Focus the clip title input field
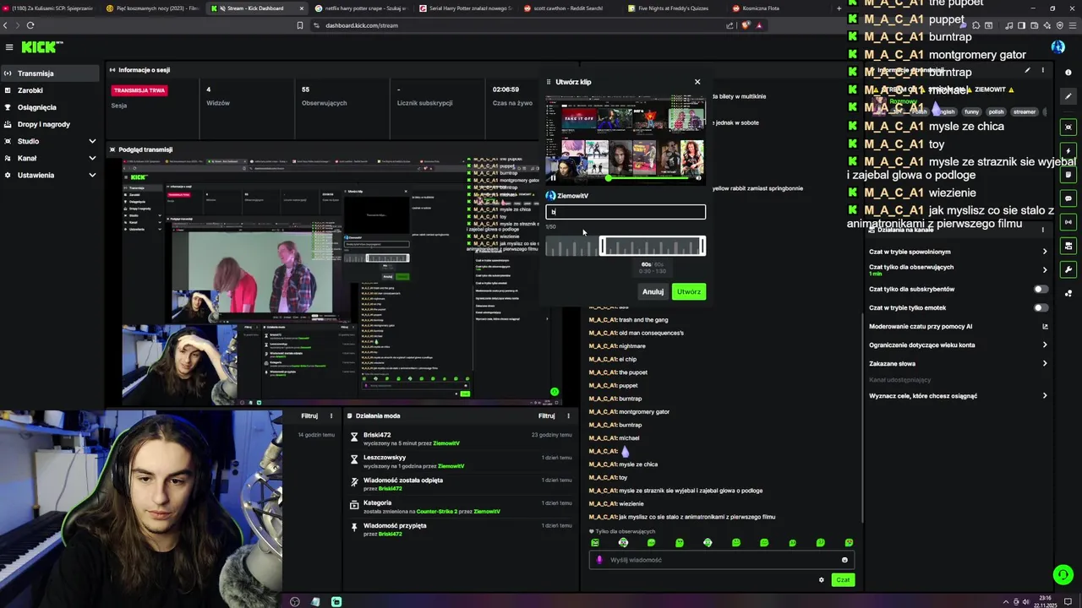Viewport: 1082px width, 608px height. 626,212
